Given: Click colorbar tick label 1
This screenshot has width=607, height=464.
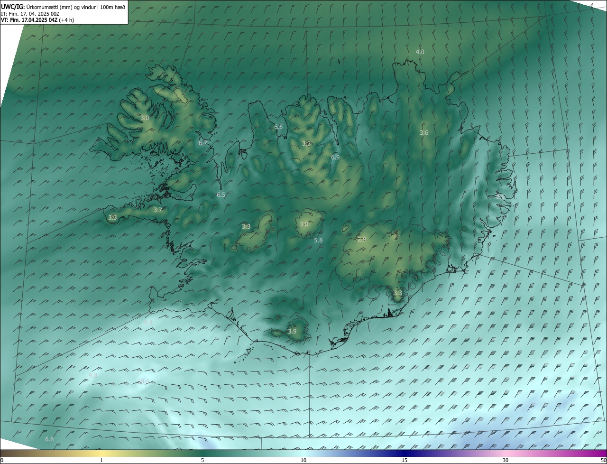Looking at the screenshot, I should (x=101, y=460).
